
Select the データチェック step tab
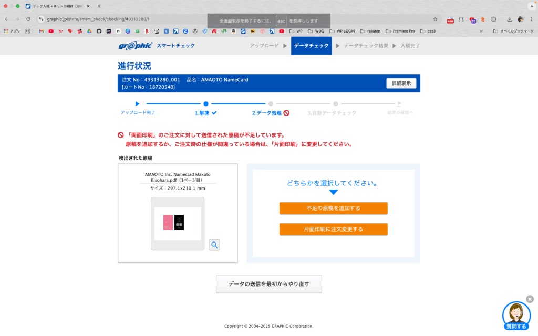[x=311, y=46]
